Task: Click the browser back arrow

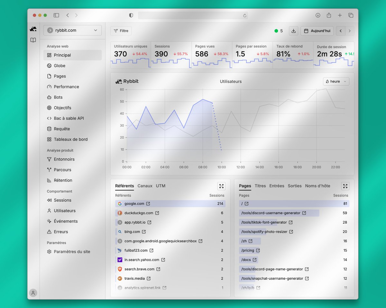Action: (x=68, y=15)
